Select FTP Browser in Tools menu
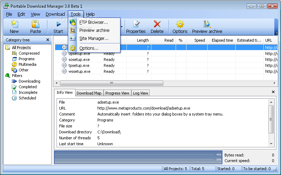The height and width of the screenshot is (175, 281). click(x=94, y=22)
